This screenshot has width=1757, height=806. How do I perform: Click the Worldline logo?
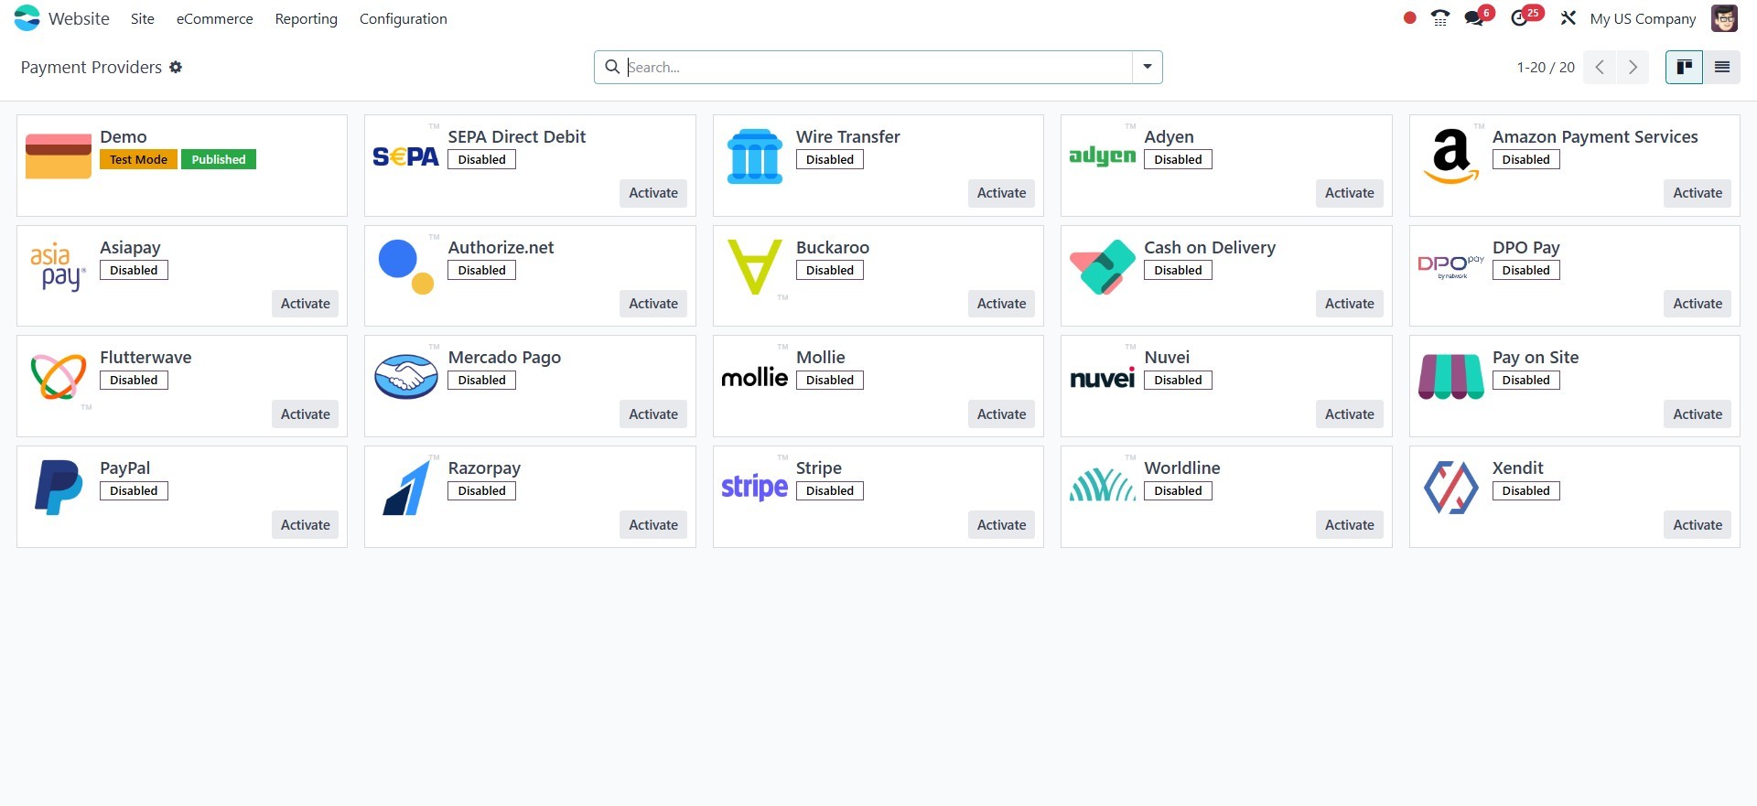coord(1103,486)
